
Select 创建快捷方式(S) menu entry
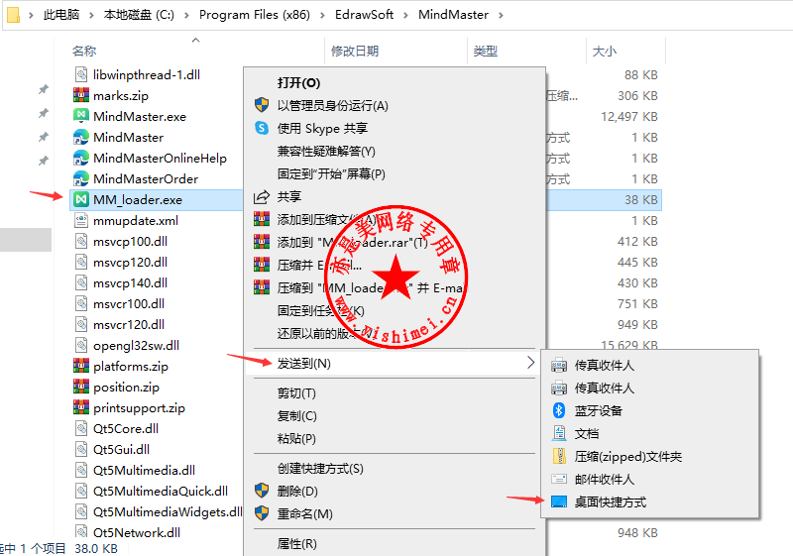[320, 469]
